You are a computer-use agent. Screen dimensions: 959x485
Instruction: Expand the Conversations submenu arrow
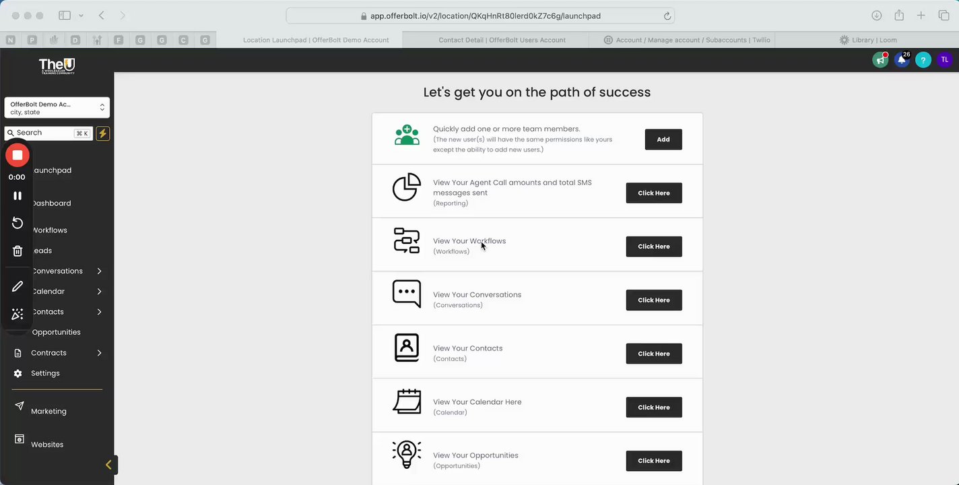(x=99, y=271)
